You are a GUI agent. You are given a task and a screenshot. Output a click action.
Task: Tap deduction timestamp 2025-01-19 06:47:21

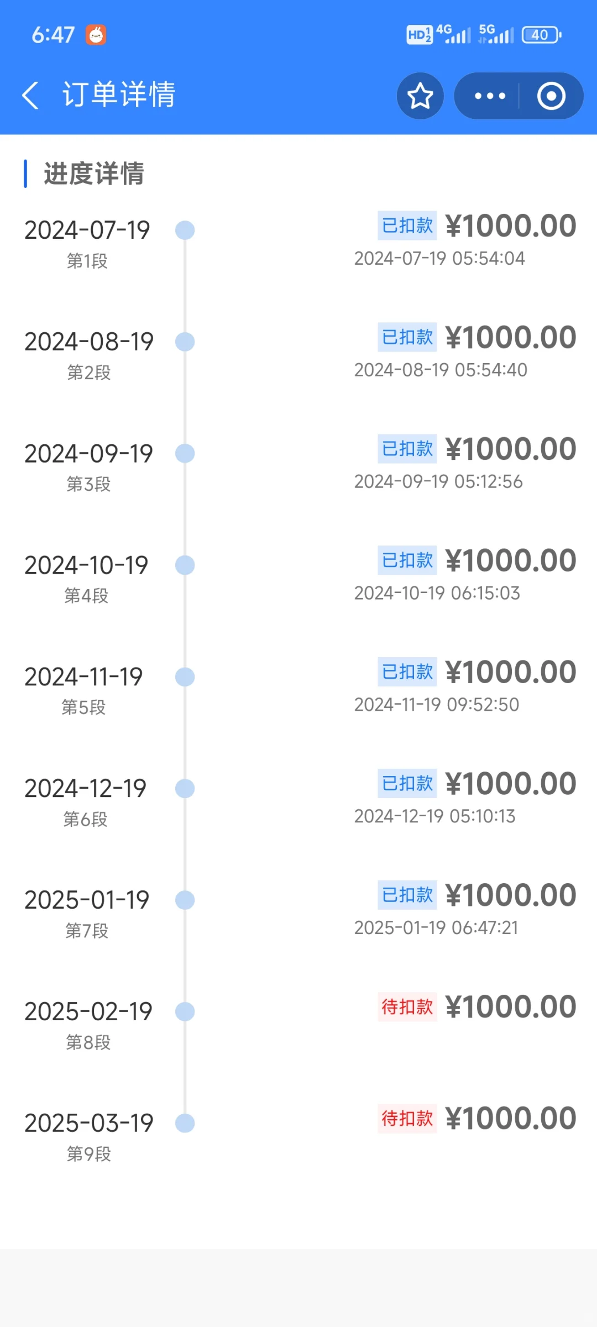(x=436, y=928)
